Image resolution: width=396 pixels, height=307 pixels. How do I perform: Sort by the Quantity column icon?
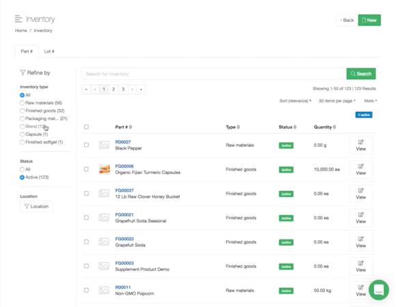coord(334,127)
